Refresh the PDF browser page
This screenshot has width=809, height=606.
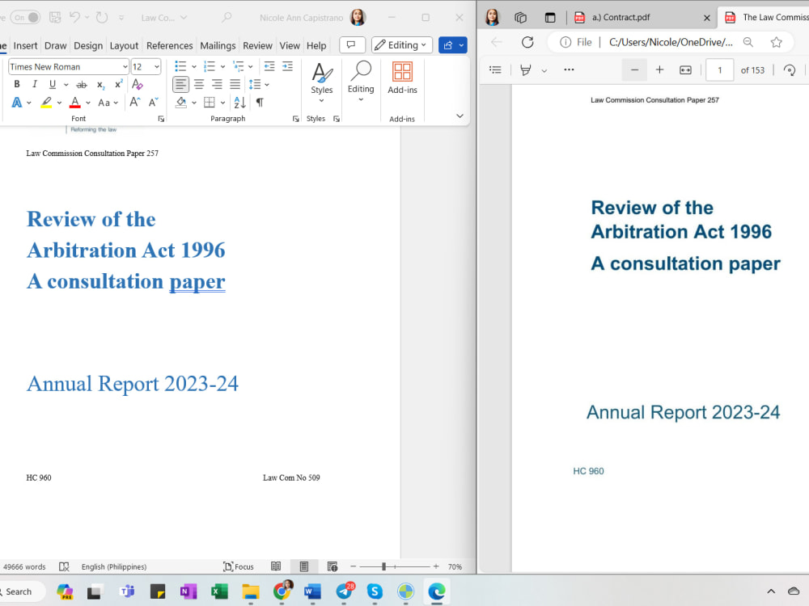(527, 42)
